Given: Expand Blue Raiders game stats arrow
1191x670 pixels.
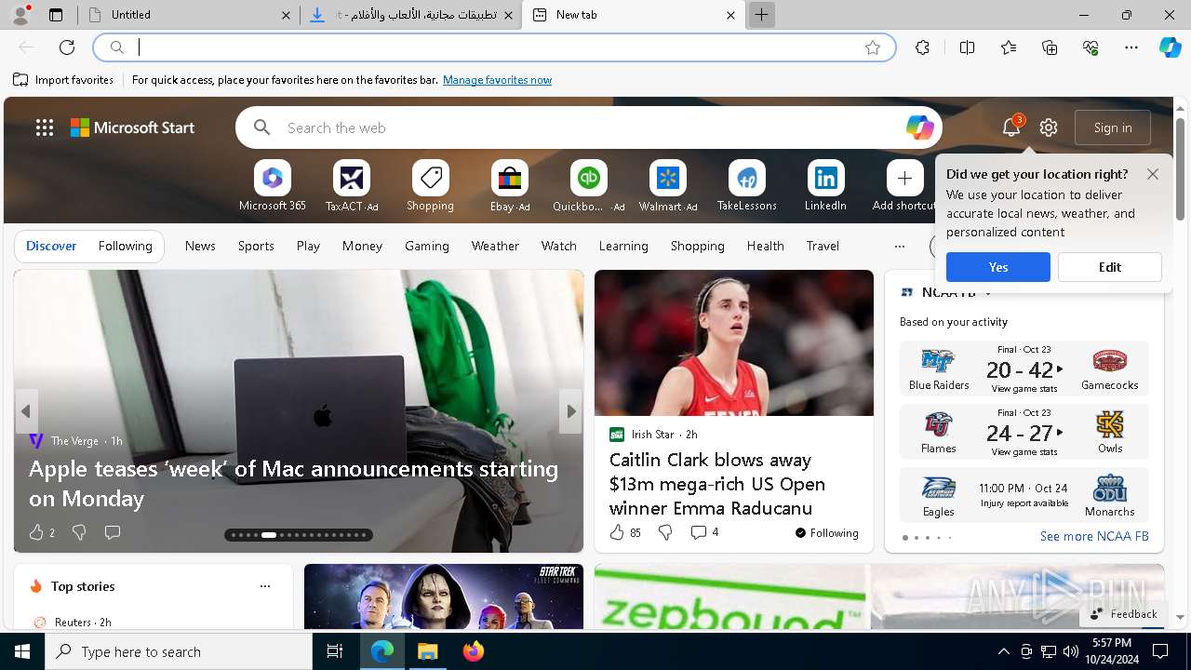Looking at the screenshot, I should 1060,369.
